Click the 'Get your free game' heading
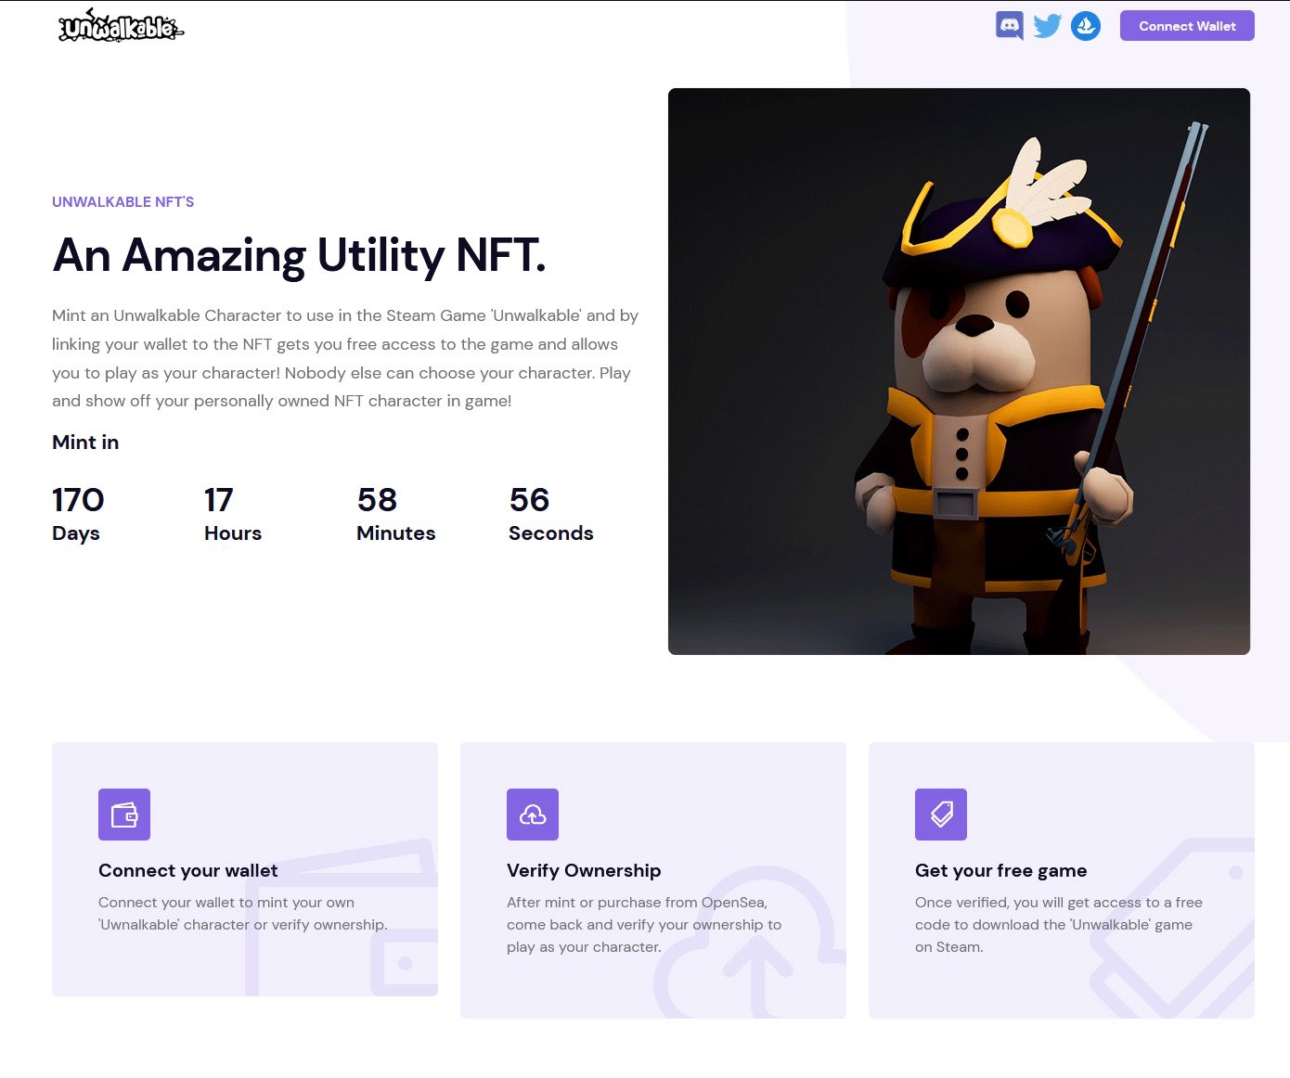 click(x=1000, y=870)
